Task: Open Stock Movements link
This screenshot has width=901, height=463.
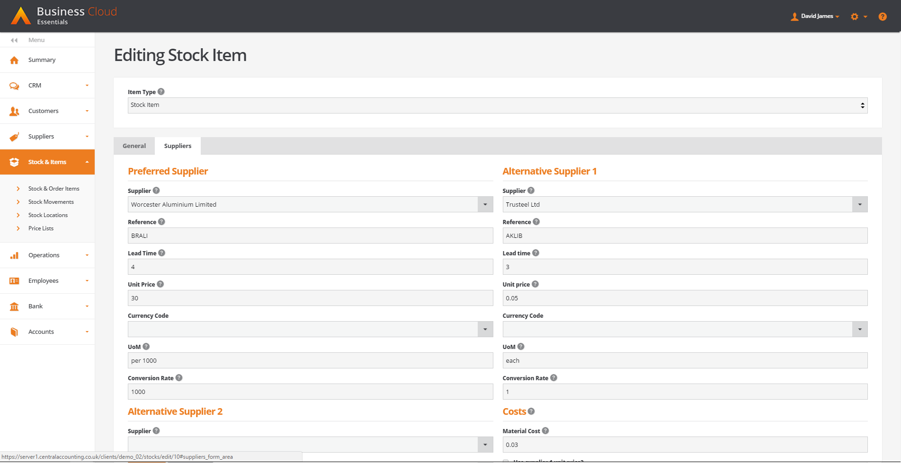Action: tap(51, 202)
